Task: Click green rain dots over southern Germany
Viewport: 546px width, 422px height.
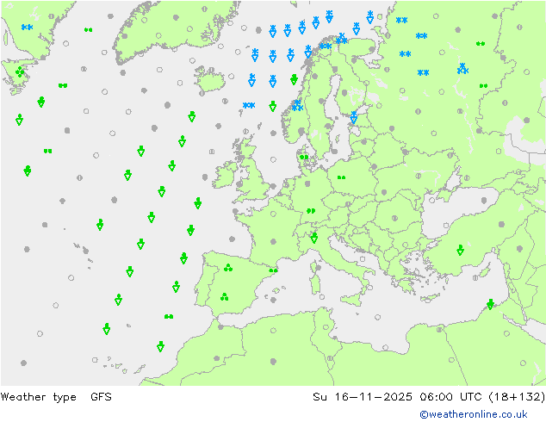Action: coord(311,211)
